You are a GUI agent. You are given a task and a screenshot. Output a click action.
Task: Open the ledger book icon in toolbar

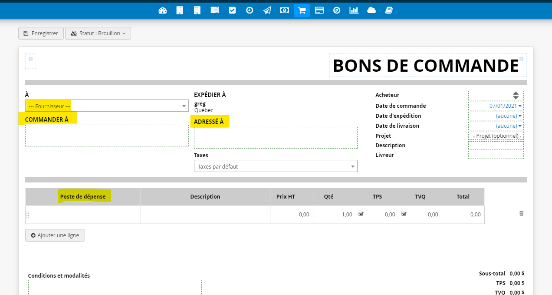click(x=388, y=10)
